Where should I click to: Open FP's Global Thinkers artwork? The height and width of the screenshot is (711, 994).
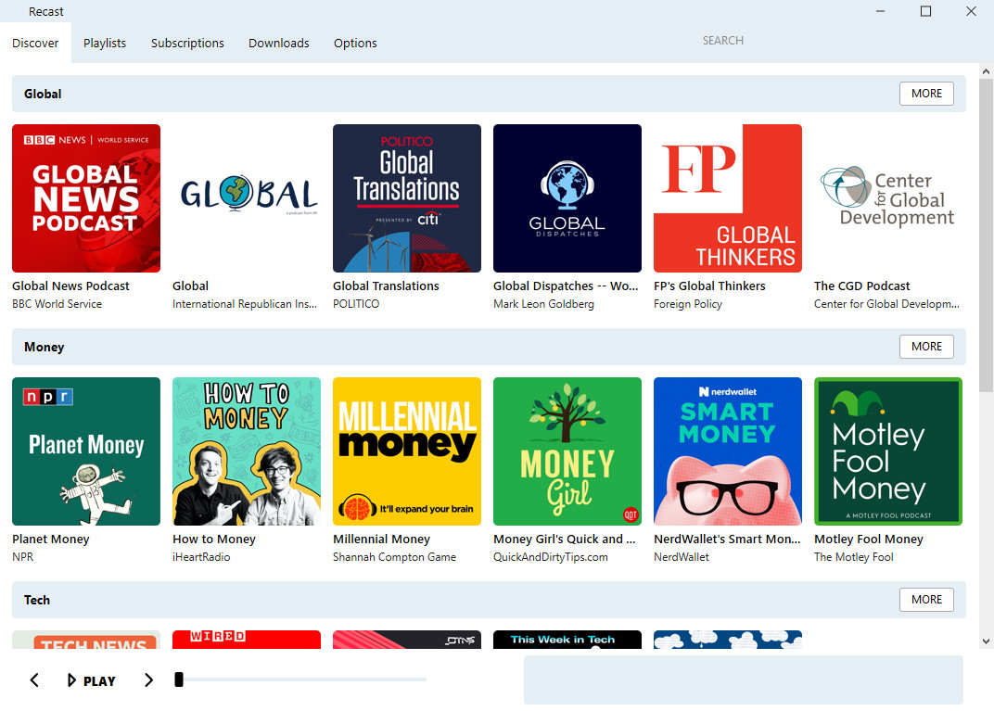click(728, 198)
